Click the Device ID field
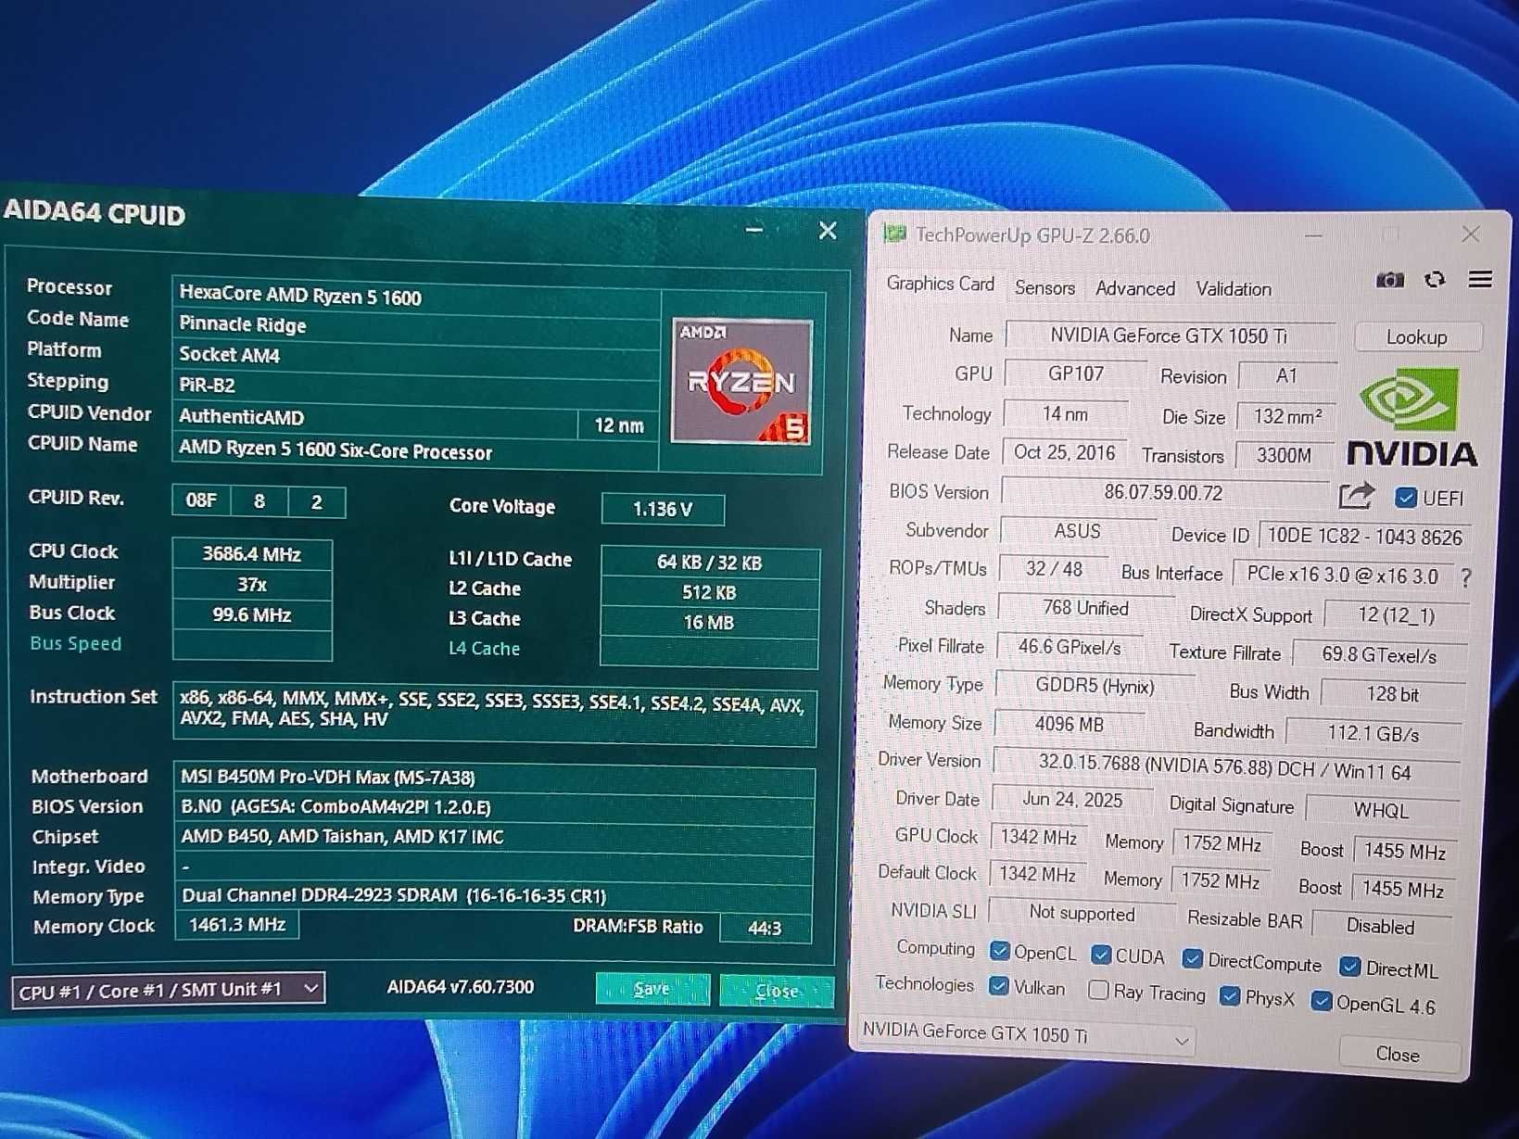 [x=1364, y=537]
